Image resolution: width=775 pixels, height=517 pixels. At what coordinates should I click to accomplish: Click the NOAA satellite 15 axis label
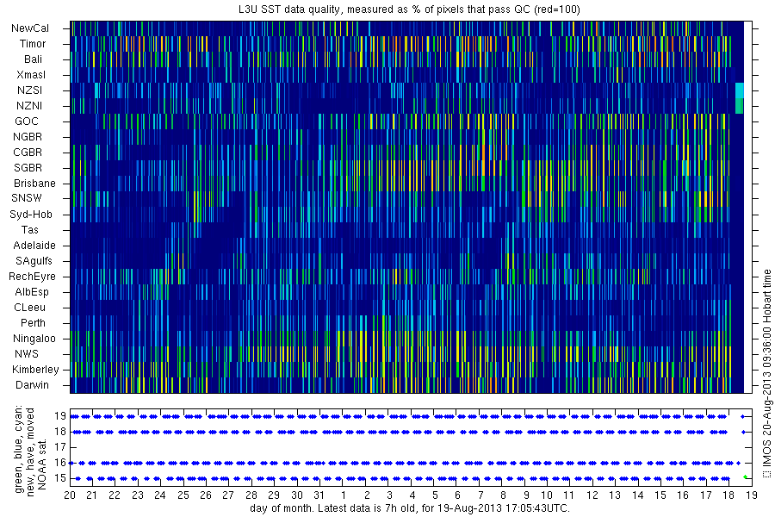click(60, 478)
